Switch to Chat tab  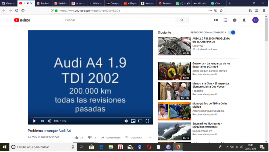(217, 3)
